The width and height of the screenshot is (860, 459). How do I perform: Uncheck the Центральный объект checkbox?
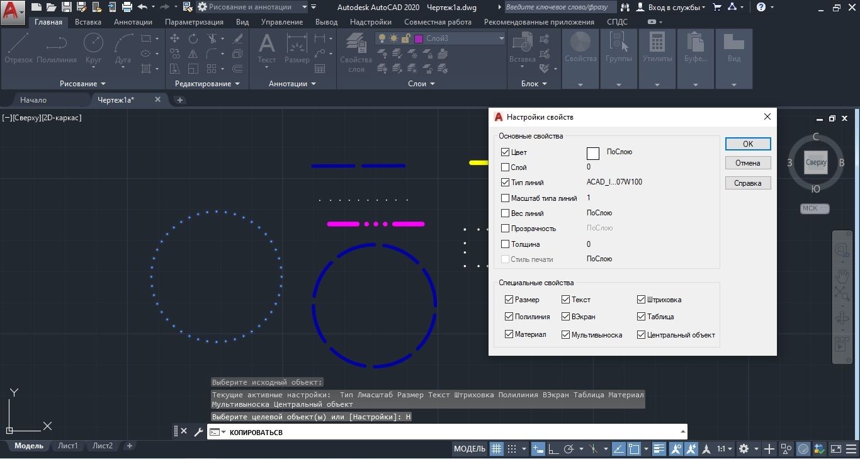click(641, 335)
